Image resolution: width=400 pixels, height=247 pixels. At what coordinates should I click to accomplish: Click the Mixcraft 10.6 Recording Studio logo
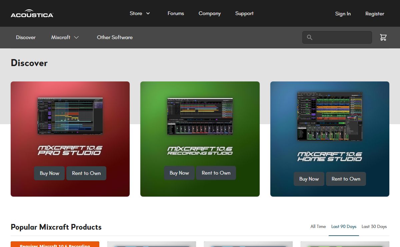pyautogui.click(x=200, y=151)
